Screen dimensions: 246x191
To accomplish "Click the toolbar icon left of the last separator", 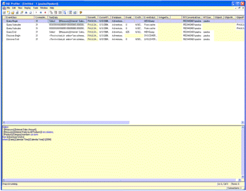I will click(x=70, y=13).
